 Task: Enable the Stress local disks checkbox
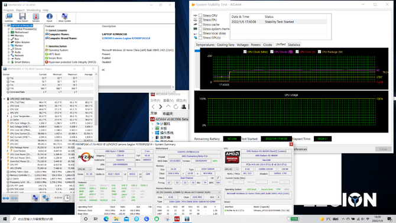coord(200,33)
